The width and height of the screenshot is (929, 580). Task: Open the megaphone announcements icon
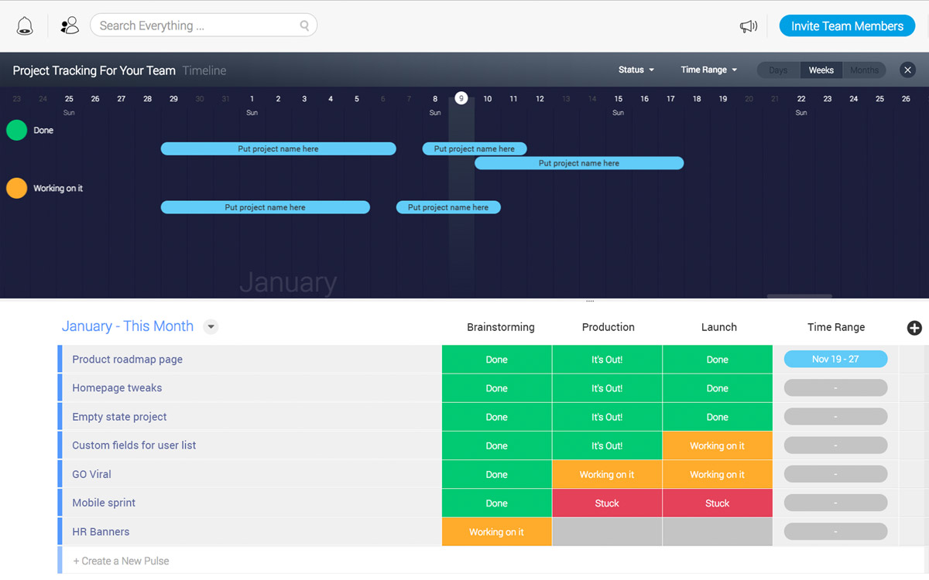pos(748,26)
